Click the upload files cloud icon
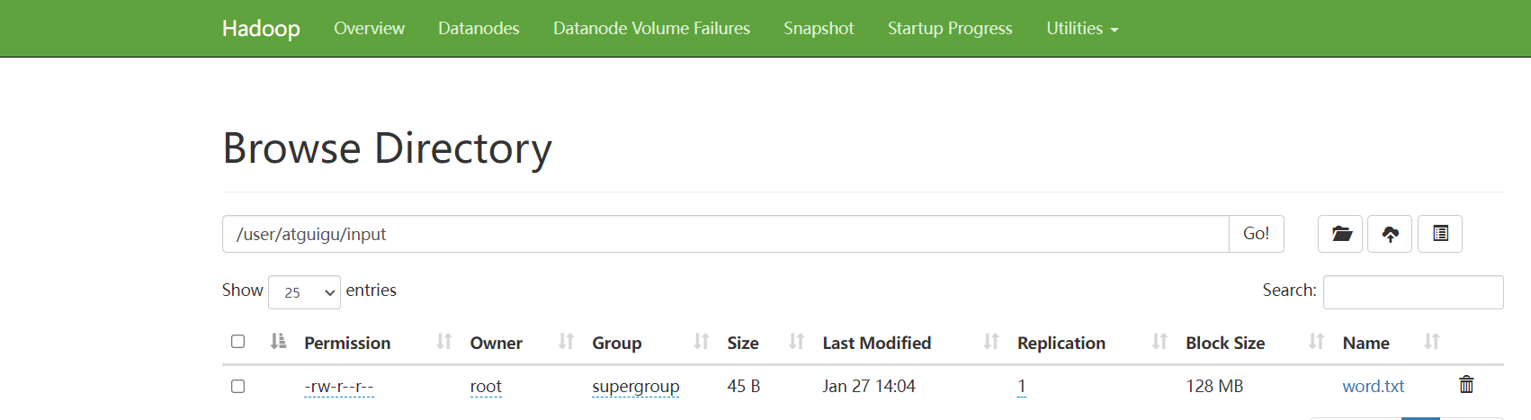Viewport: 1531px width, 420px height. [x=1390, y=234]
